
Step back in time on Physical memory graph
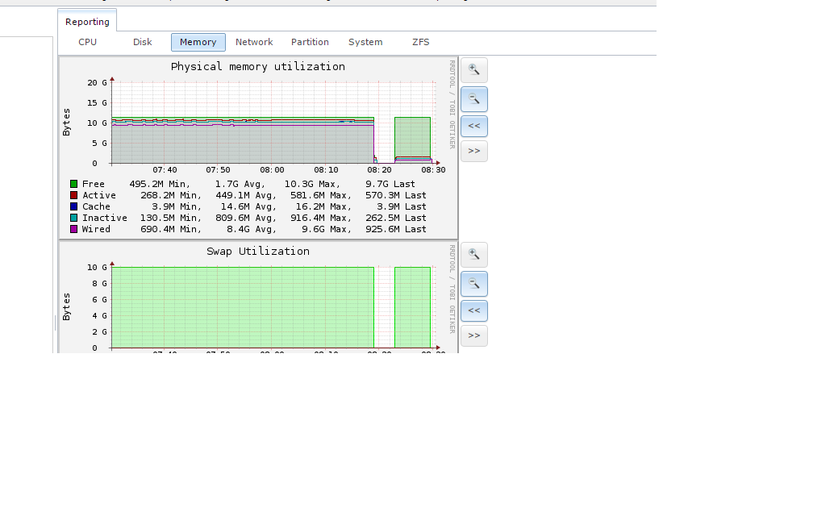(474, 126)
